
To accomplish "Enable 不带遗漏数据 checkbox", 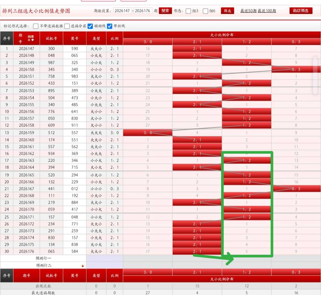I will coord(36,26).
